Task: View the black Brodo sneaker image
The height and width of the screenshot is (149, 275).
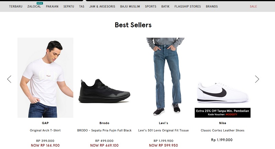Action: 104,92
